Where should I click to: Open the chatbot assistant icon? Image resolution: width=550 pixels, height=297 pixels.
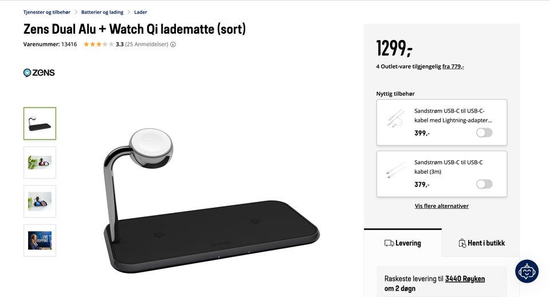527,271
